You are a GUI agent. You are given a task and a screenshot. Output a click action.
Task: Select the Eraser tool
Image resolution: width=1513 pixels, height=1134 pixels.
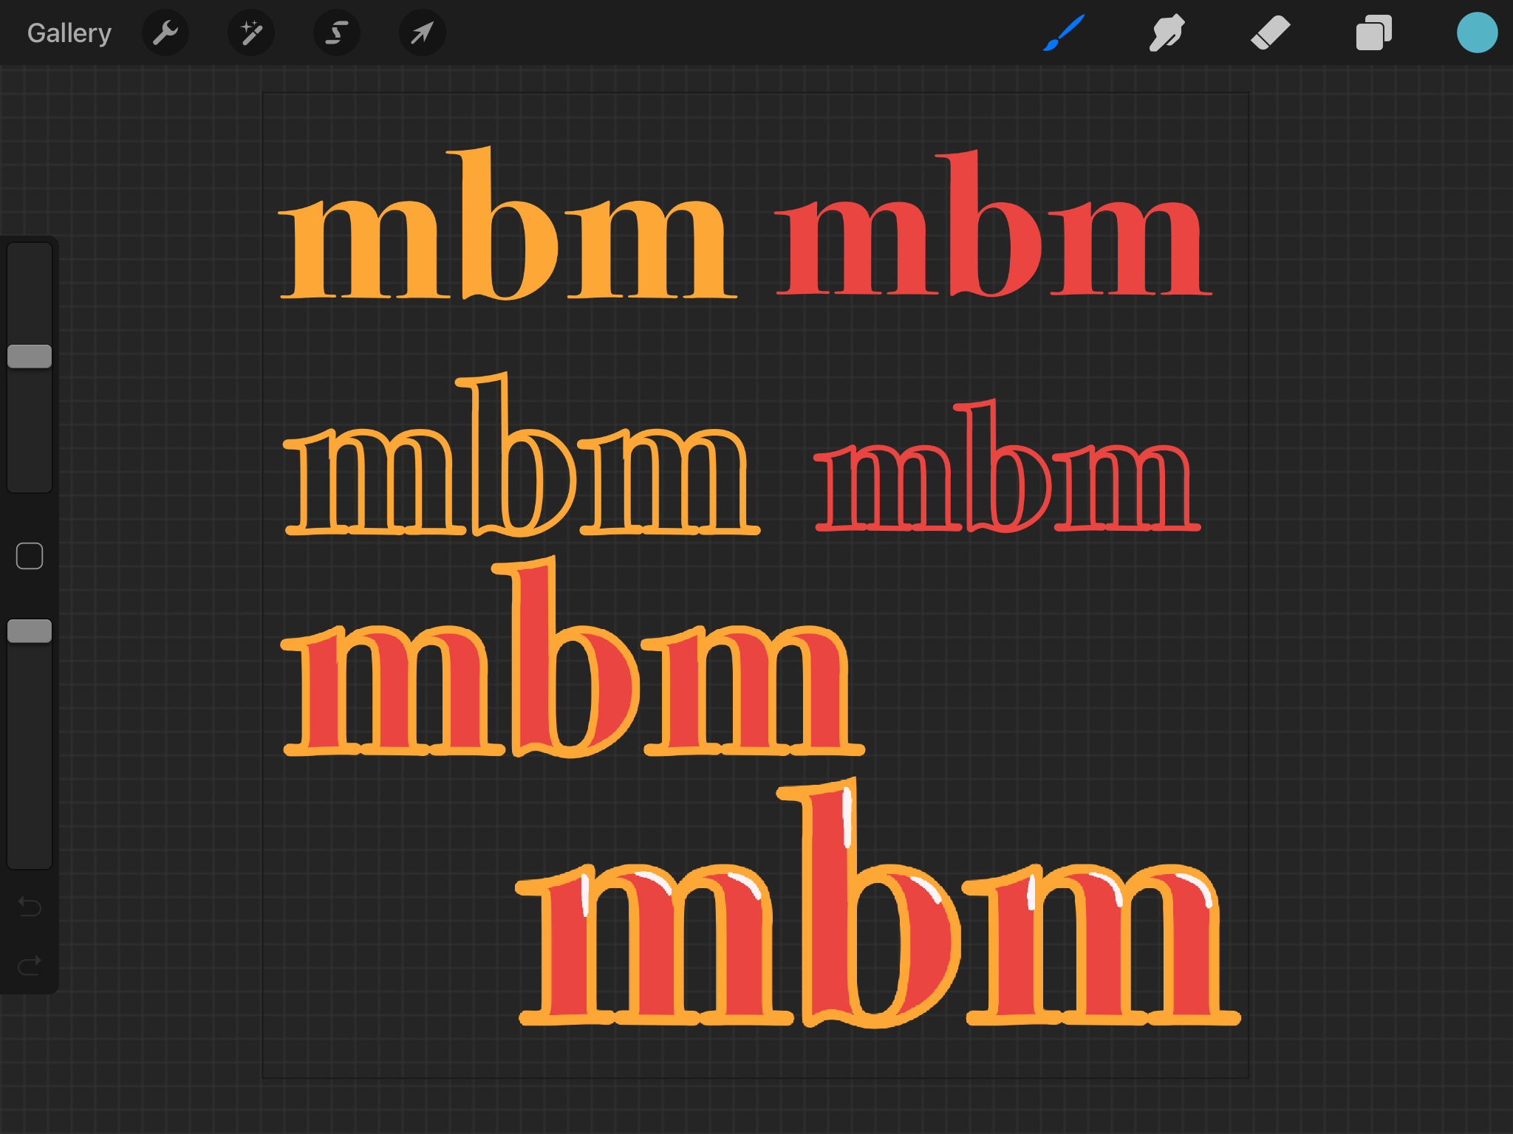[1270, 33]
